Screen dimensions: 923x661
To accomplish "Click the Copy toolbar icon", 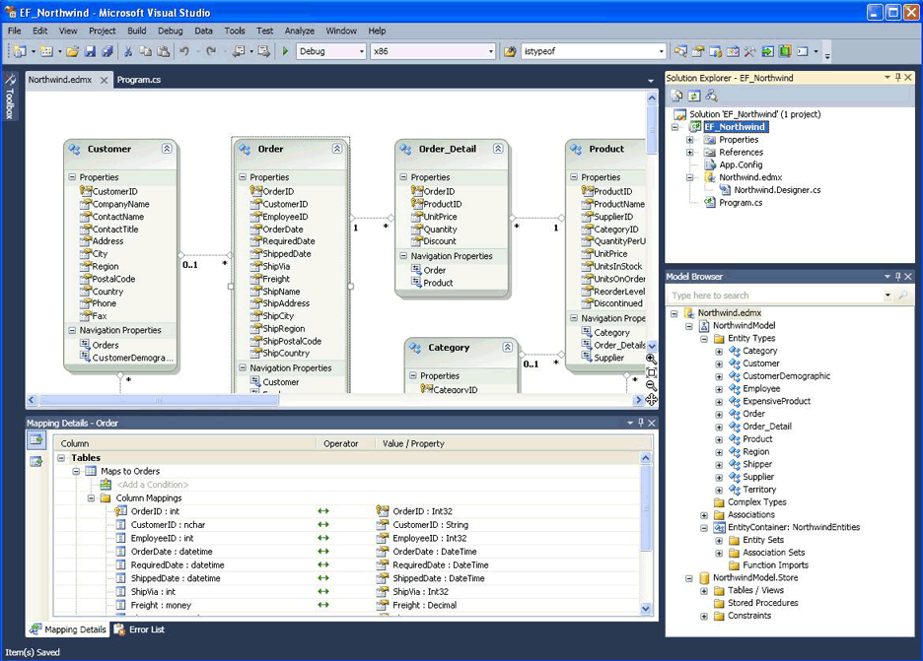I will (x=145, y=52).
